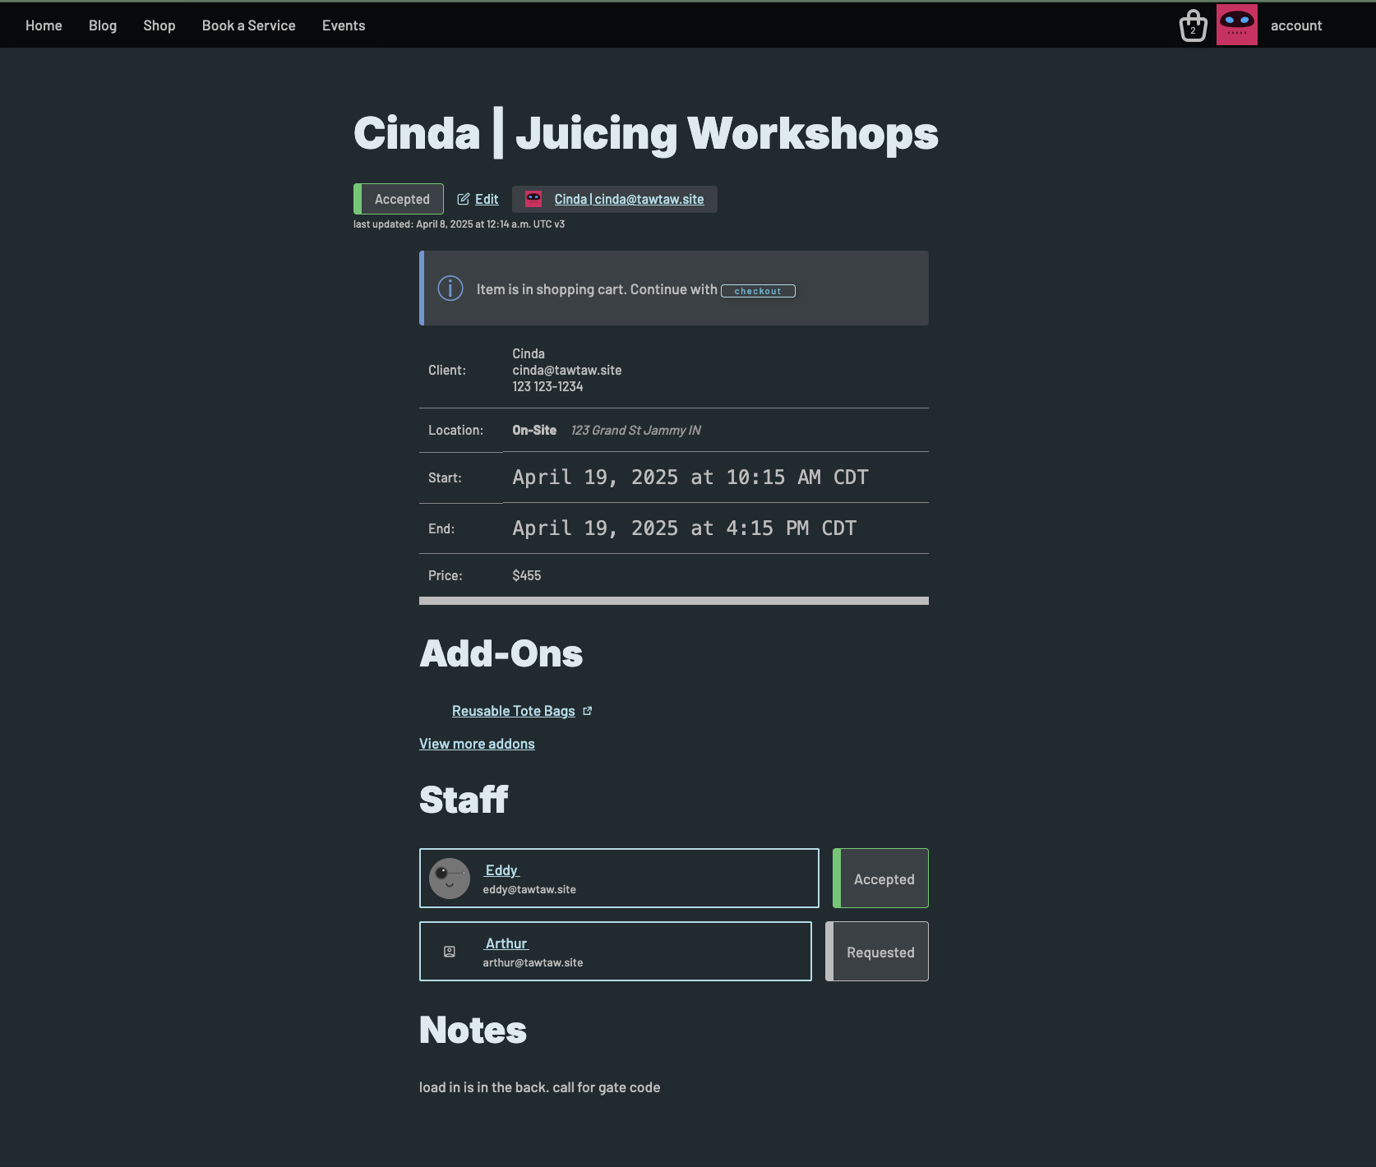Open the shopping cart bag icon
Viewport: 1376px width, 1167px height.
coord(1193,25)
